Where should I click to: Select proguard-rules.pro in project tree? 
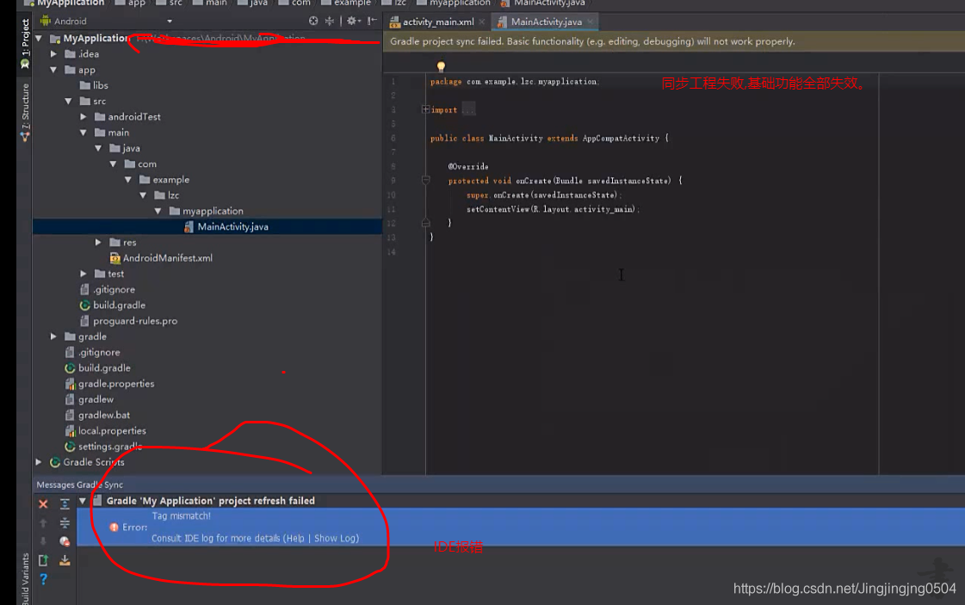coord(135,321)
